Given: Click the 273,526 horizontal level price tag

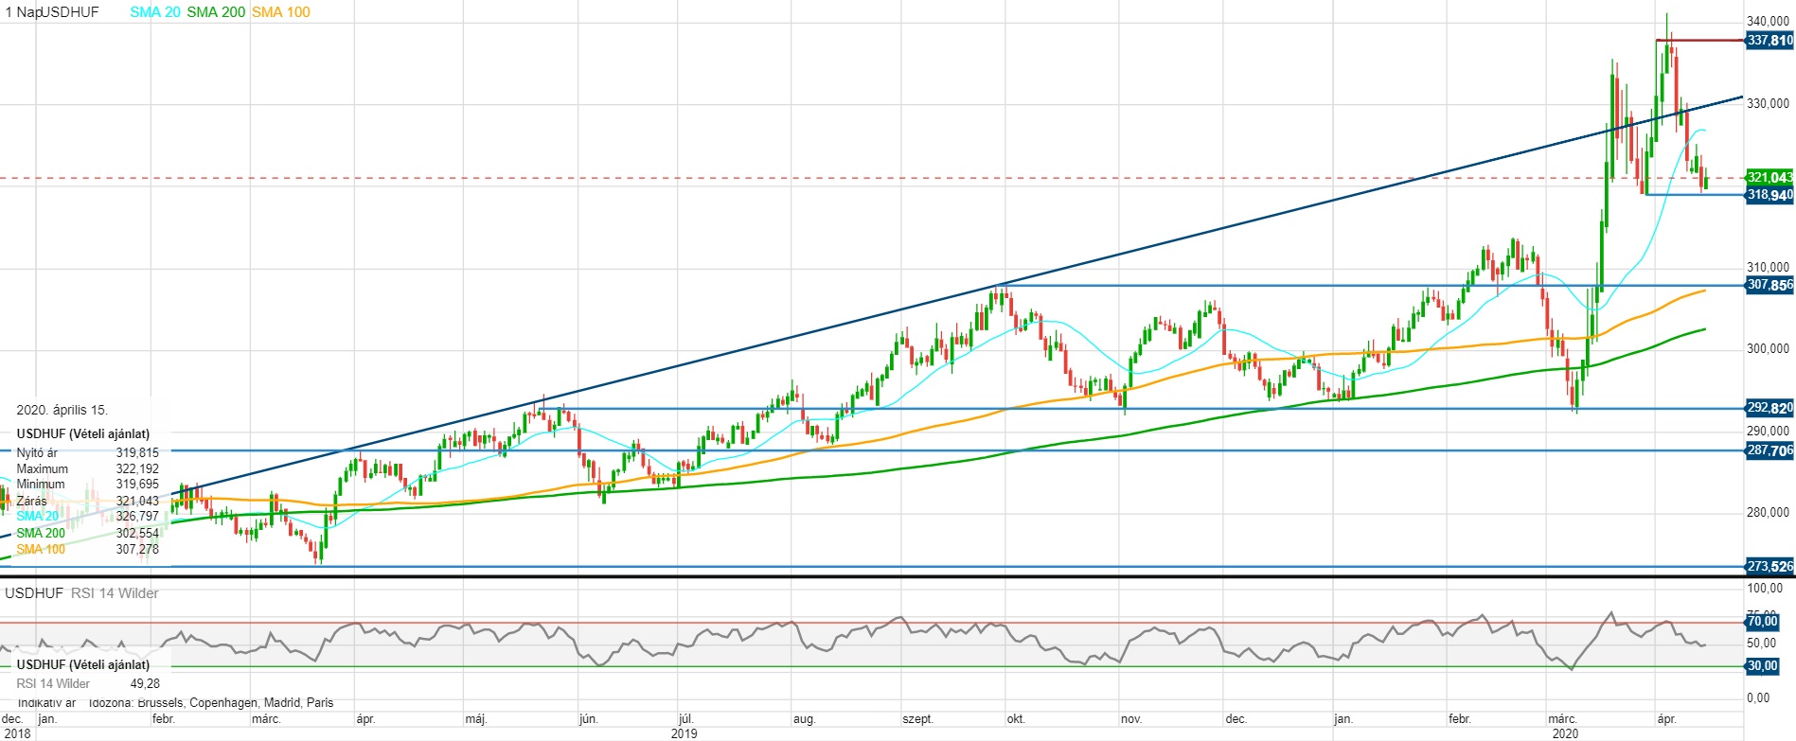Looking at the screenshot, I should [1769, 567].
